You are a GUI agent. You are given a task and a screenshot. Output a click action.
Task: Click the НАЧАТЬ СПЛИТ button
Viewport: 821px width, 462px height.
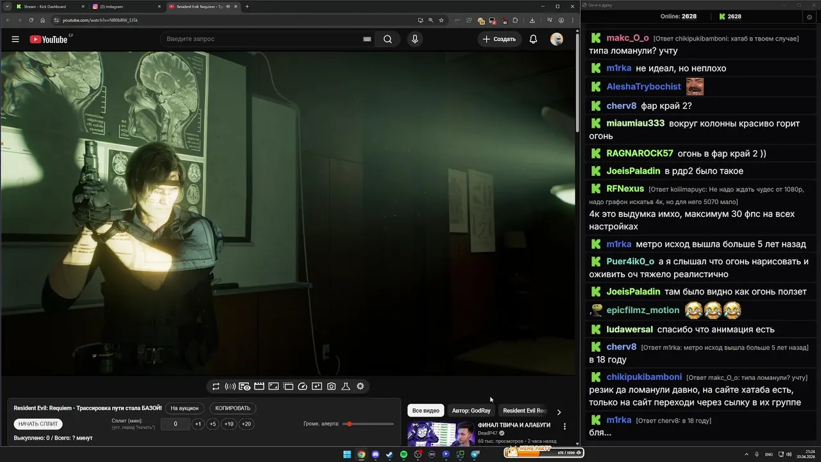[x=38, y=424]
